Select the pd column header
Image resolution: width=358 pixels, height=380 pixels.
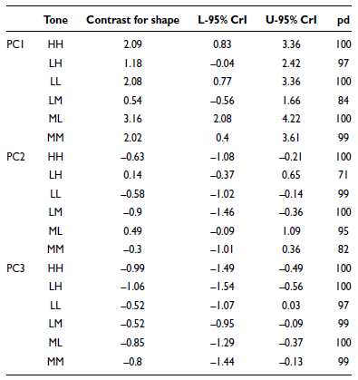pos(343,20)
